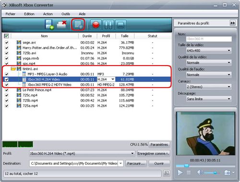Open the Destination path dropdown arrow
The width and height of the screenshot is (240, 182).
pyautogui.click(x=120, y=163)
